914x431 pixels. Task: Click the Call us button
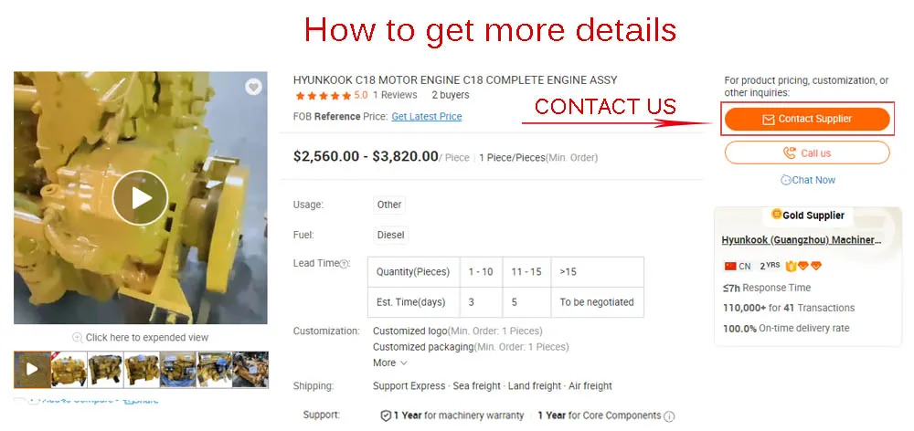point(807,153)
